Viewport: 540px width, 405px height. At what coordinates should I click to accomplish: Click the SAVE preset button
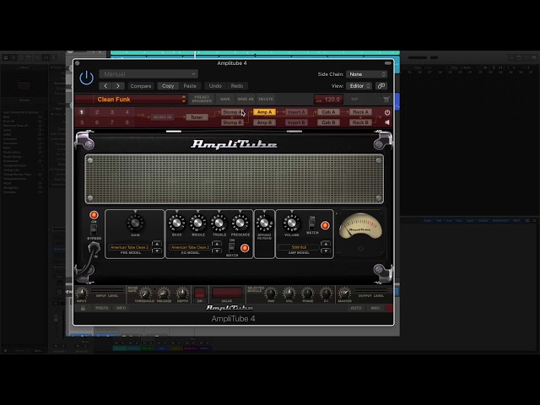coord(225,100)
